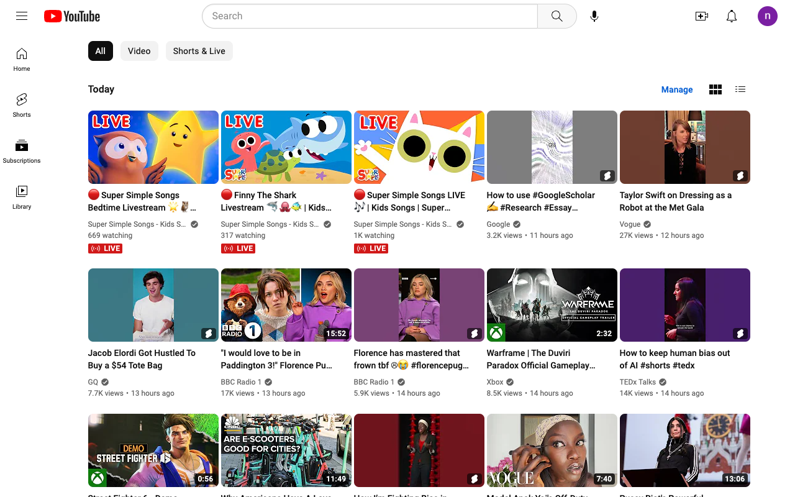Open Finny The Shark Livestream title
795x497 pixels.
(x=276, y=201)
